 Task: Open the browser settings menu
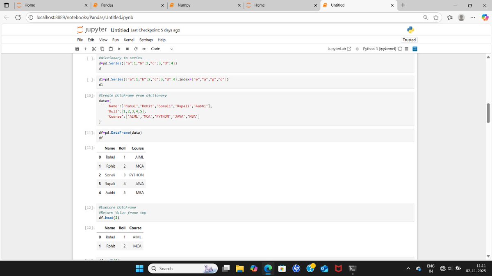click(x=473, y=17)
